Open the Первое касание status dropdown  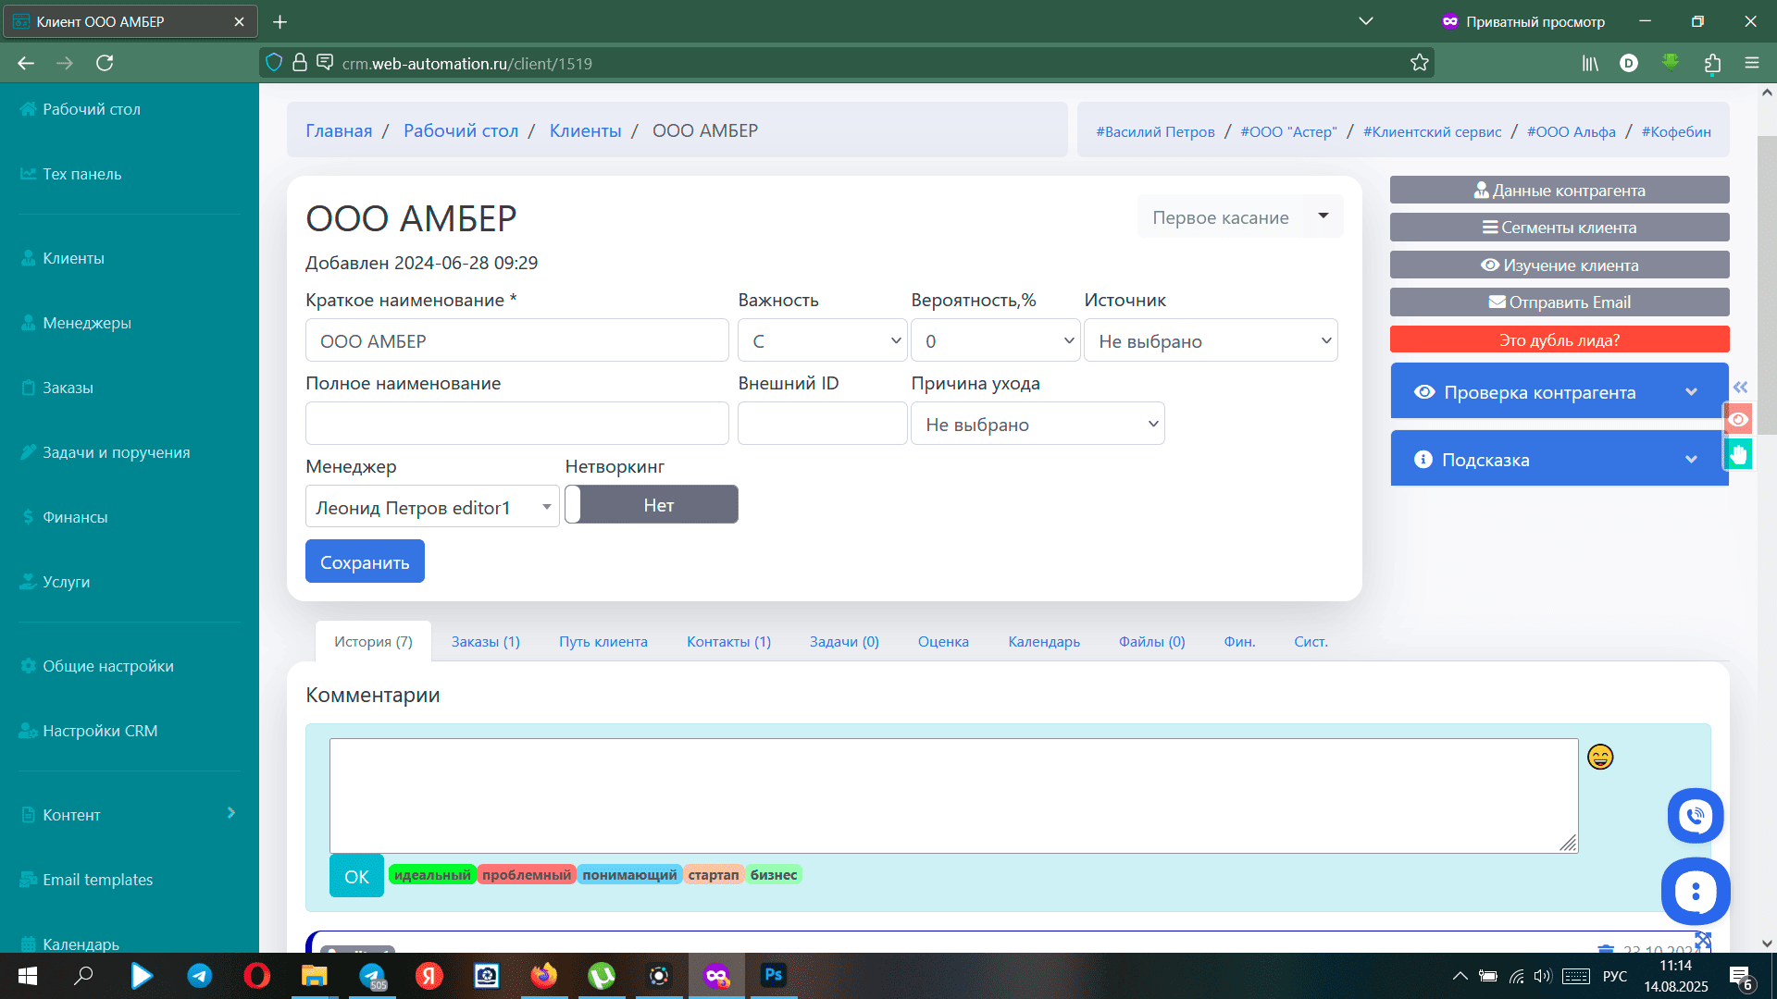click(1239, 217)
